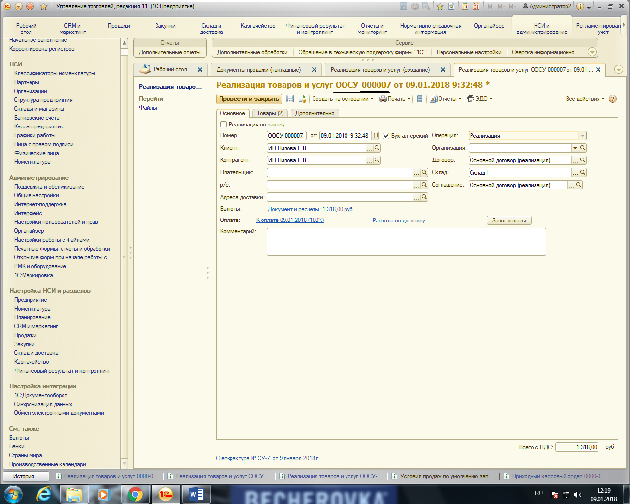Click the save document diskette icon
Screen dimensions: 630x504
(x=290, y=99)
